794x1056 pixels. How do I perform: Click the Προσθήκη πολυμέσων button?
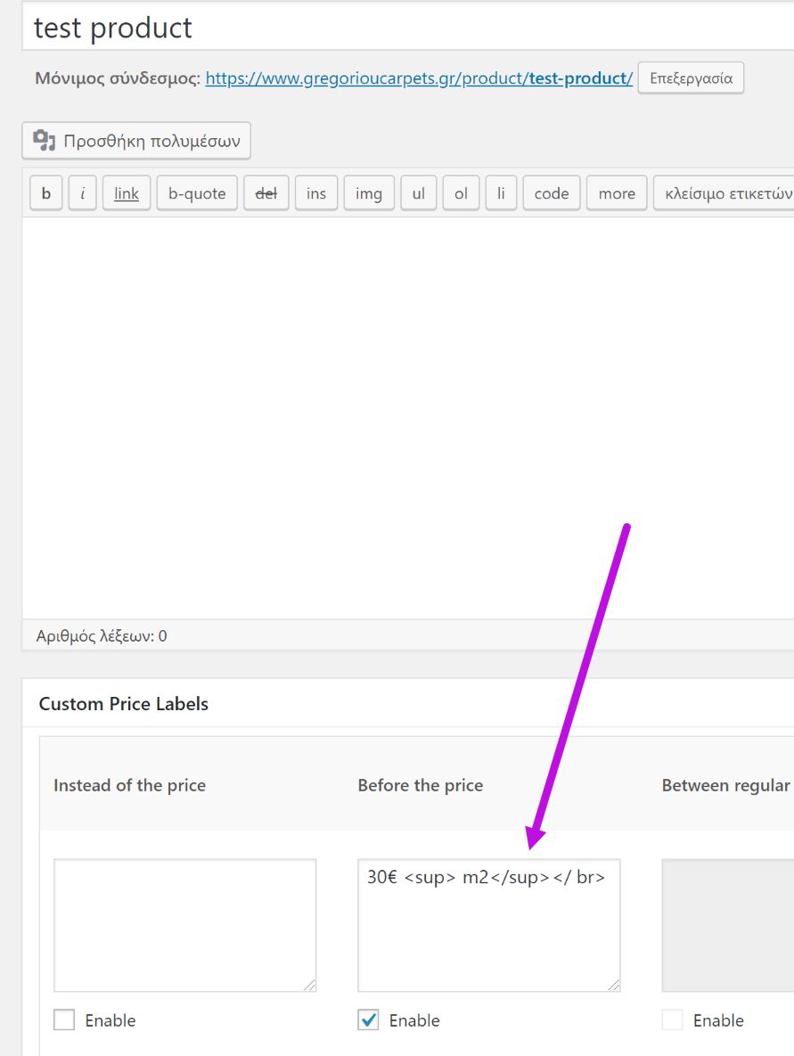coord(136,141)
